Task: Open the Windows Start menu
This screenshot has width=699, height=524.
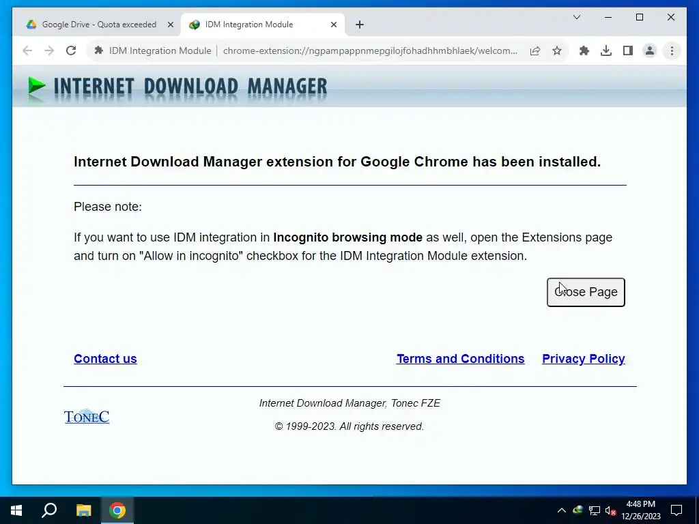Action: [16, 510]
